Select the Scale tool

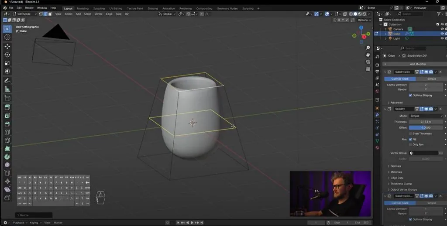[7, 63]
